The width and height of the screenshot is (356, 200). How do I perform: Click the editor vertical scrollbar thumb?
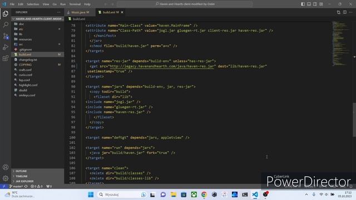(354, 120)
